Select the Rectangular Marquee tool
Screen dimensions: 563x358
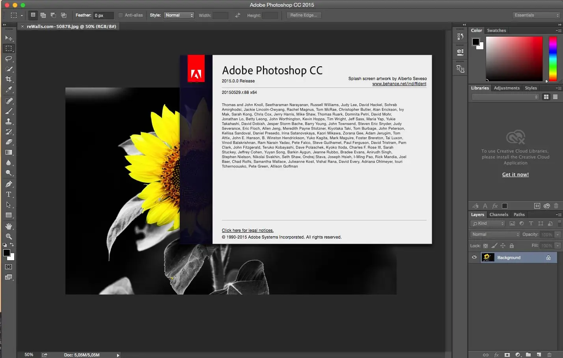[9, 48]
